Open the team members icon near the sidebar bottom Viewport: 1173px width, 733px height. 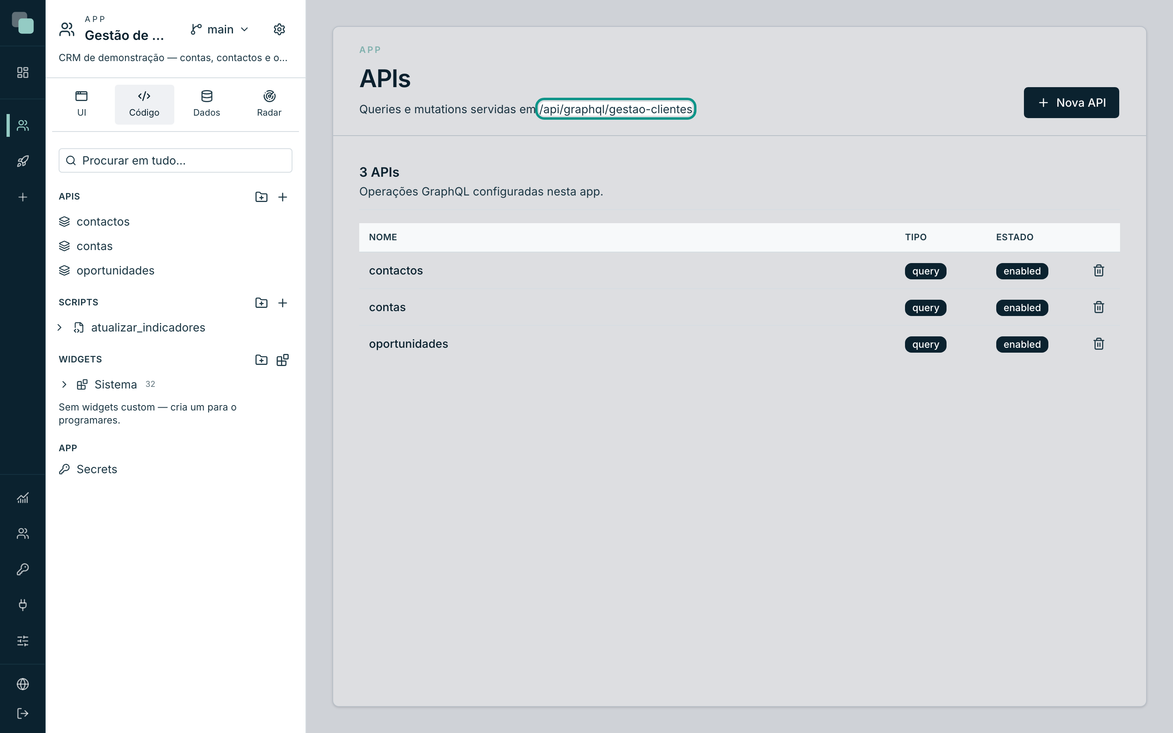click(23, 534)
